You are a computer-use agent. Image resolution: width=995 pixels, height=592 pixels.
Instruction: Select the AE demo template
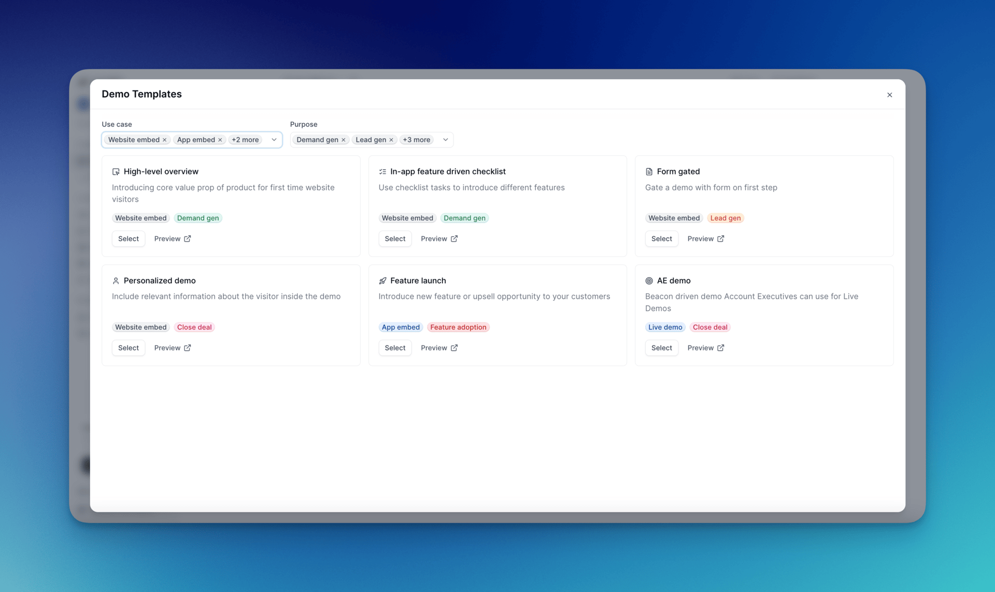coord(661,348)
